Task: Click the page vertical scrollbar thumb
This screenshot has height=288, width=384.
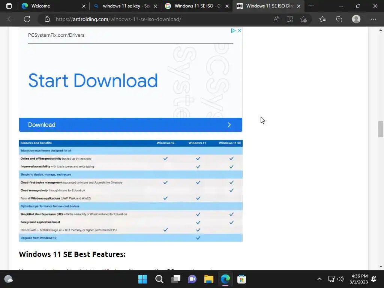Action: (381, 129)
